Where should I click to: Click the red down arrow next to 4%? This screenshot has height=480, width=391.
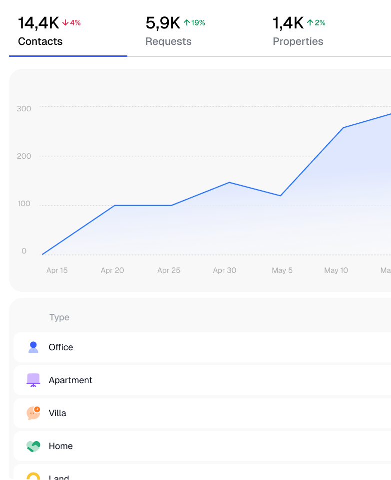(x=65, y=23)
